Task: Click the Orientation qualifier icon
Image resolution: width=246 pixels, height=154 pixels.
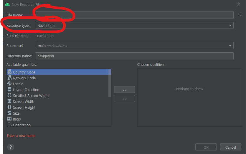Action: pyautogui.click(x=9, y=125)
